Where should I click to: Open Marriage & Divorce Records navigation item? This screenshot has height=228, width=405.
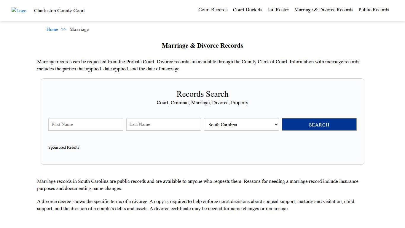[x=323, y=9]
